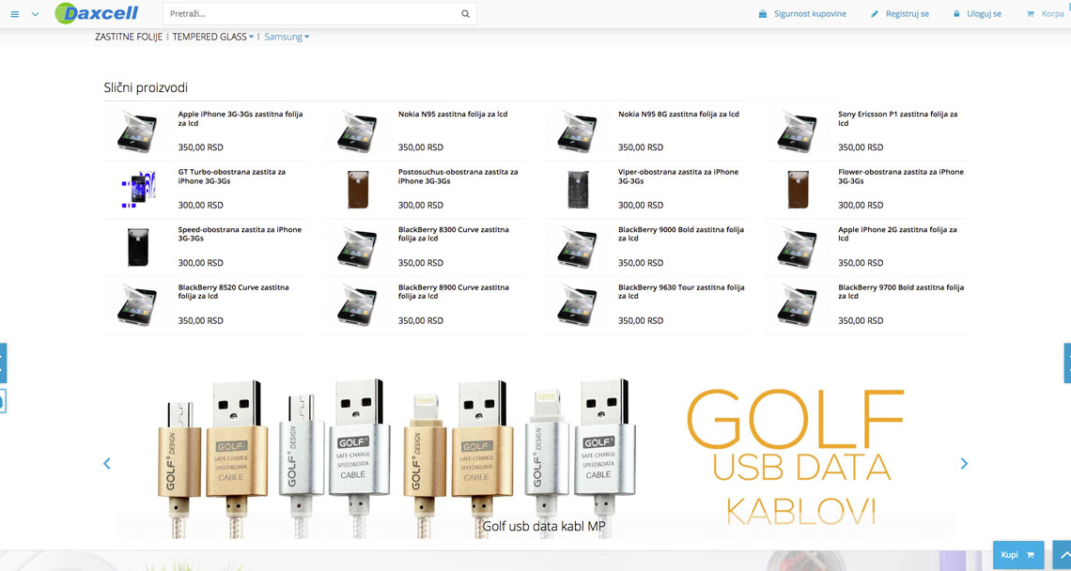
Task: Click BlackBerry 8300 Curve zastitna folija title
Action: [x=454, y=234]
